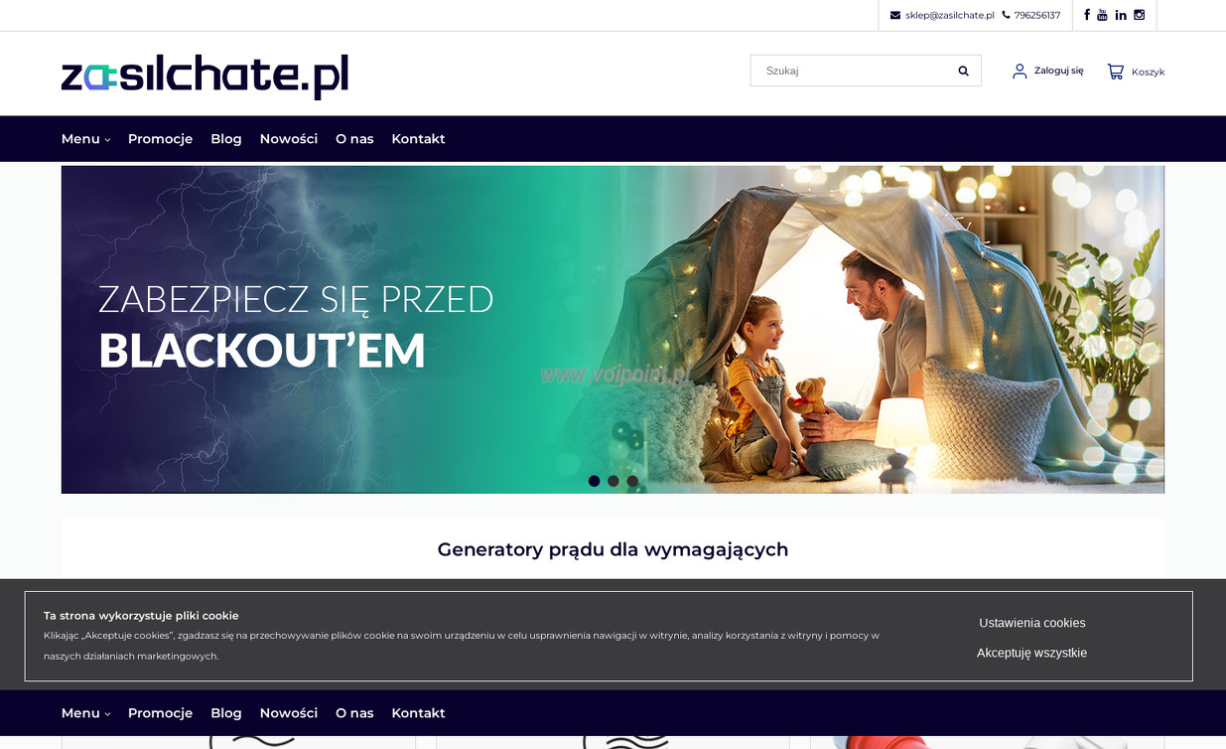Select the first banner slide dot
Image resolution: width=1226 pixels, height=749 pixels.
point(594,481)
